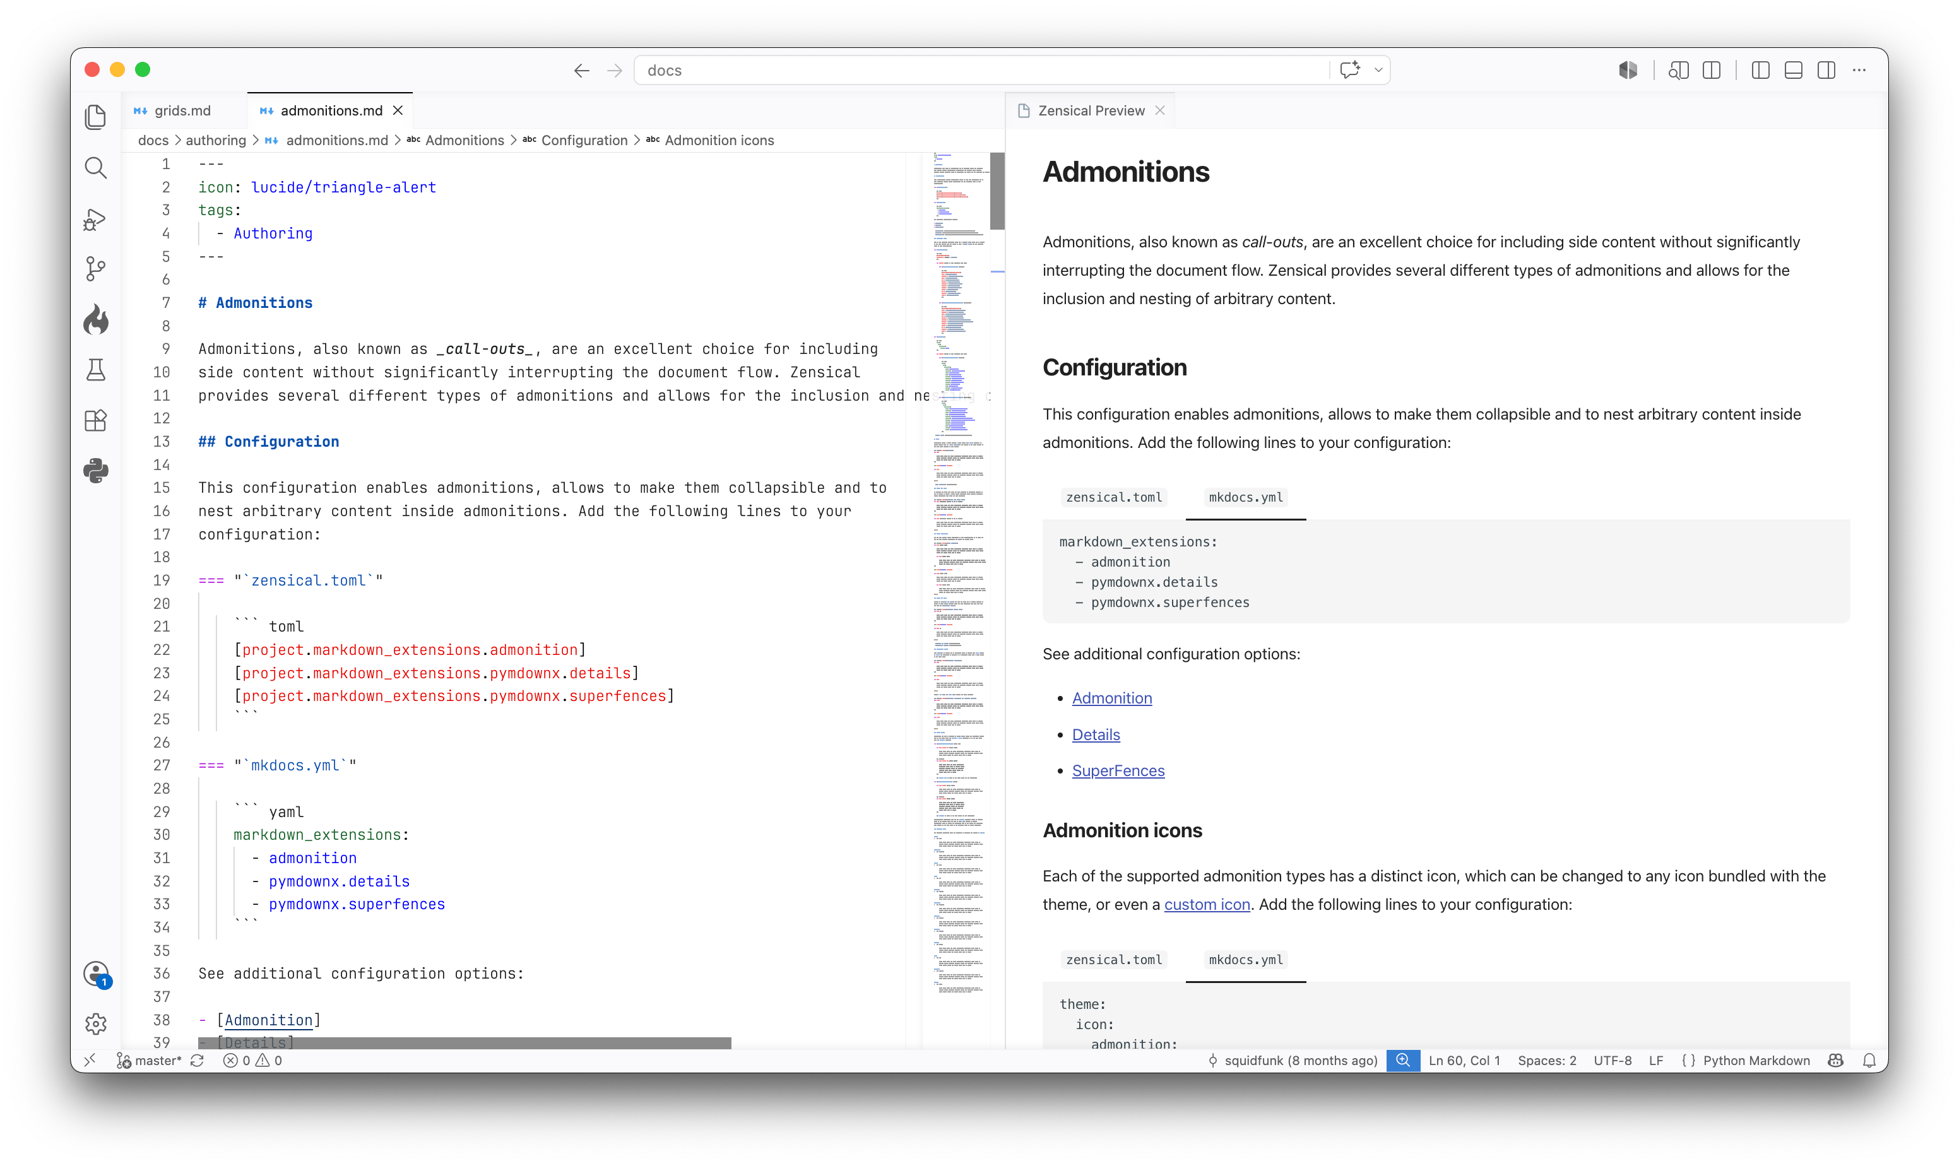Open the Python view in the activity bar
This screenshot has height=1166, width=1959.
(x=96, y=471)
